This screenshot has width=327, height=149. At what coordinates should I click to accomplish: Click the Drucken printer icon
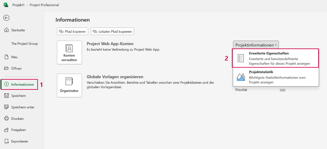tap(7, 118)
